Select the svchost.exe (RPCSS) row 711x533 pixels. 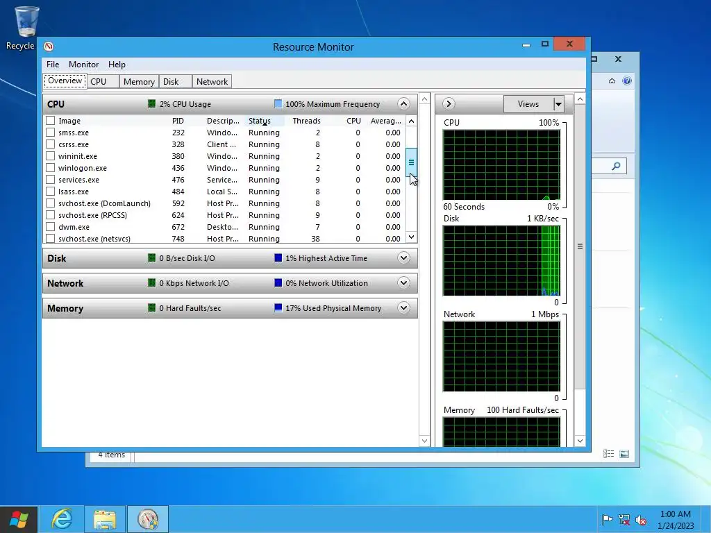pos(225,215)
